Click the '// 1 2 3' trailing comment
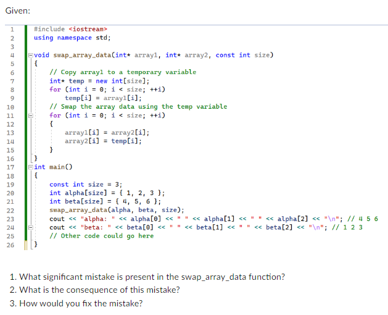Screen dimensions: 388x315 click(x=347, y=227)
